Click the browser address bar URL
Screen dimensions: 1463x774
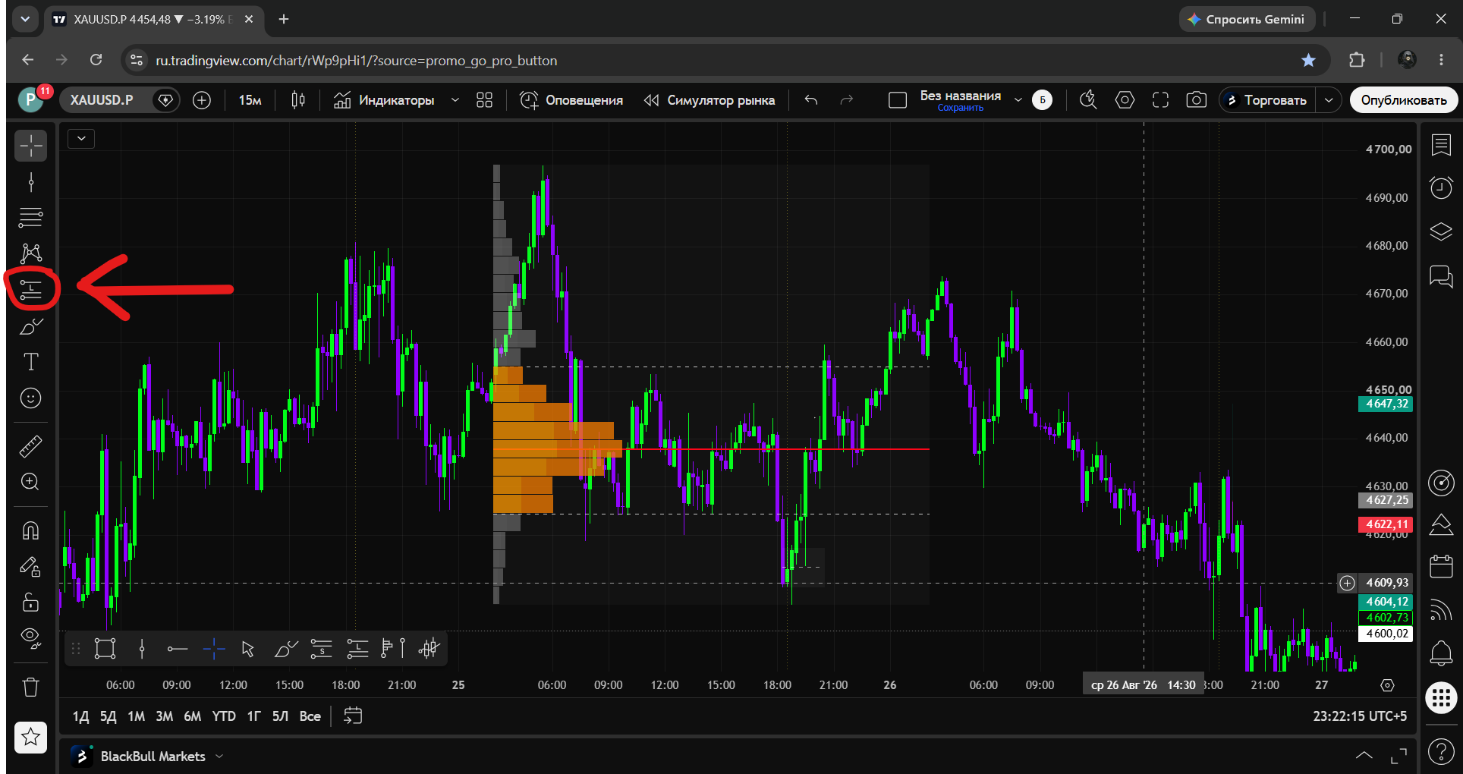pyautogui.click(x=356, y=61)
